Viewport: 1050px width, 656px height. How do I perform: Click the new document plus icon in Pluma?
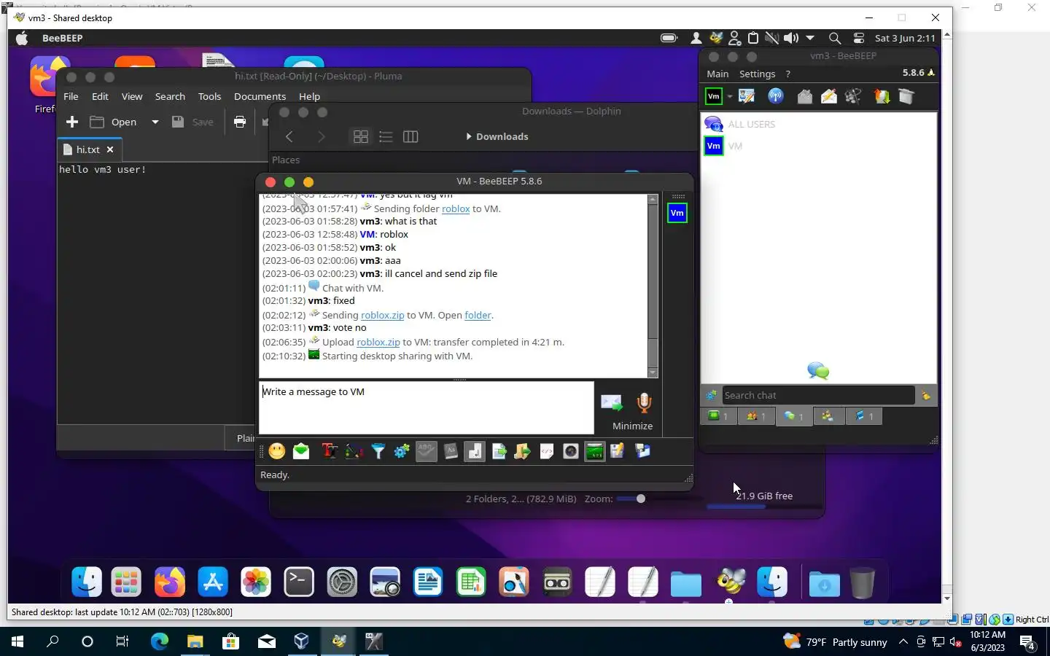coord(72,122)
